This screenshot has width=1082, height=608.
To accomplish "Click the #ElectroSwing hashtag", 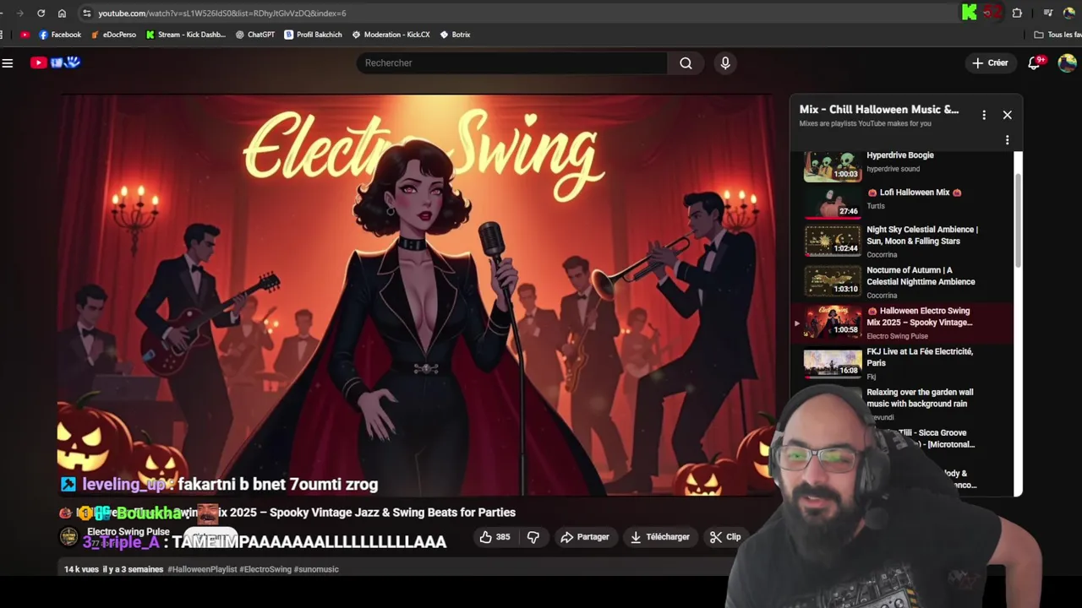I will (265, 569).
